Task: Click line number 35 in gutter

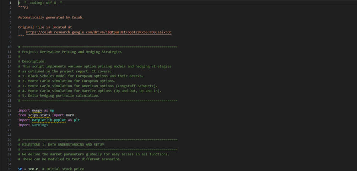Action: pos(10,169)
